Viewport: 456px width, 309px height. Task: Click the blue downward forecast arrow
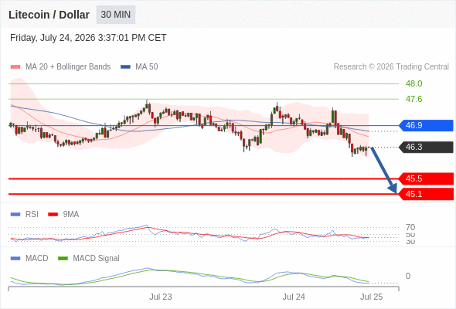(x=384, y=171)
